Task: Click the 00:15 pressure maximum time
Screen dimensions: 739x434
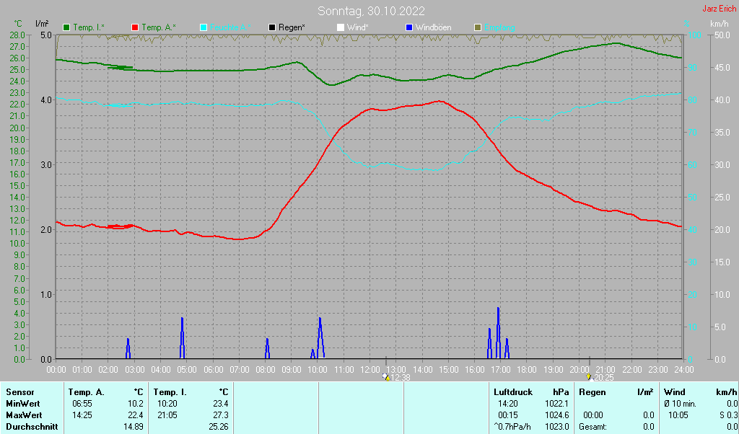Action: click(x=508, y=416)
